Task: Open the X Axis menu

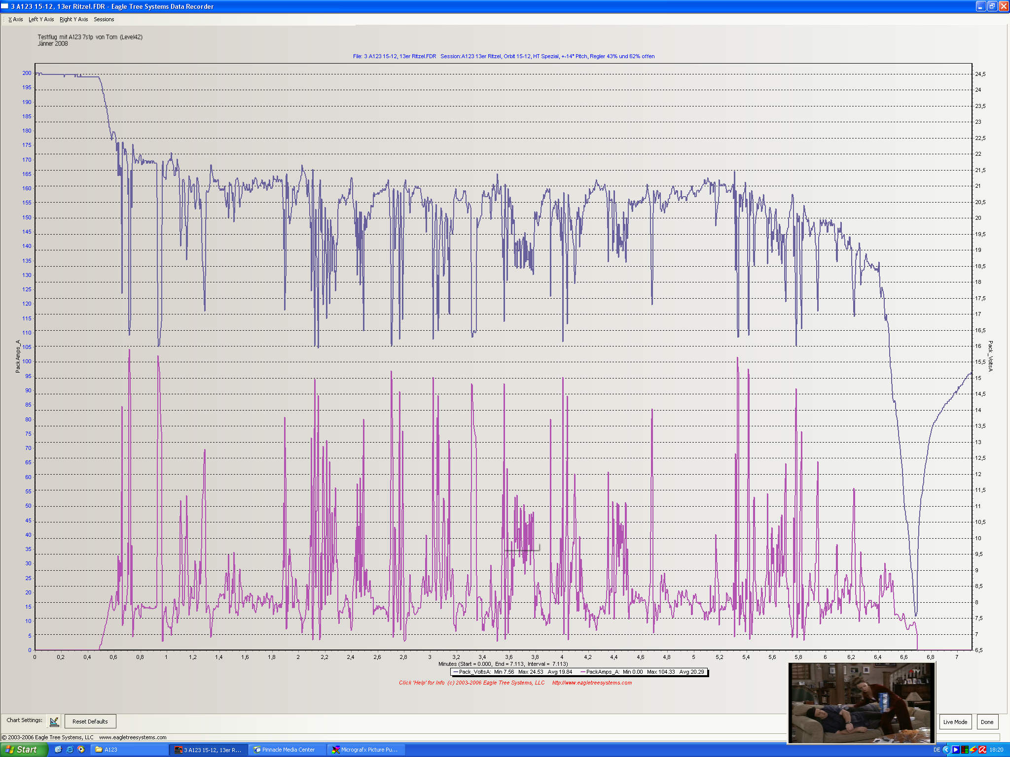Action: (16, 19)
